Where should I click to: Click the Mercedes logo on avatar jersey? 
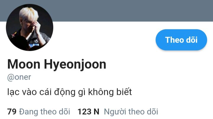36,41
